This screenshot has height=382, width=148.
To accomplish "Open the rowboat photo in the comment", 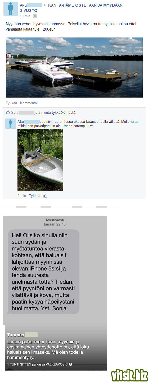I will [40, 160].
